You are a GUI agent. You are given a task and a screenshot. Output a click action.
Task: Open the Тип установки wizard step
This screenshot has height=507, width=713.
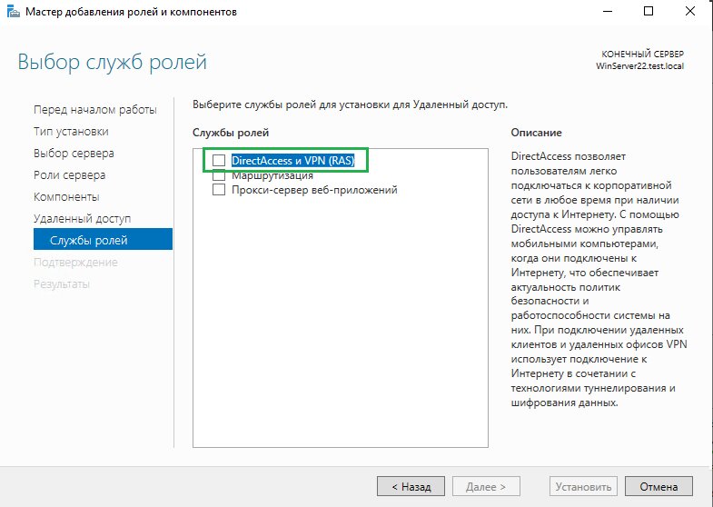click(x=71, y=132)
